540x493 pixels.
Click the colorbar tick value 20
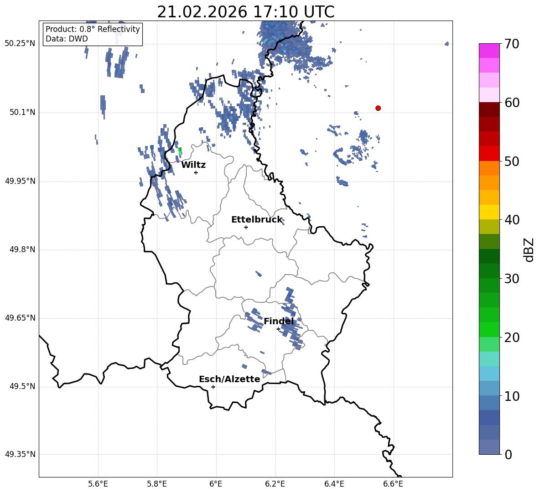(x=512, y=337)
